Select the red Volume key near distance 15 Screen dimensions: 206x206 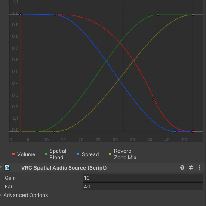(x=61, y=15)
